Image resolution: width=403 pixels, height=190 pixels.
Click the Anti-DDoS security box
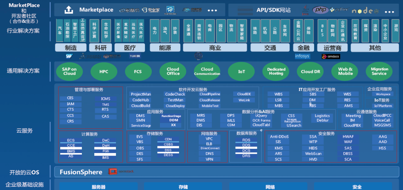(278, 137)
